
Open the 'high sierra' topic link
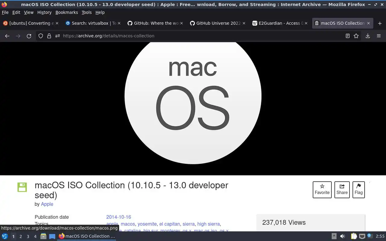(x=208, y=224)
